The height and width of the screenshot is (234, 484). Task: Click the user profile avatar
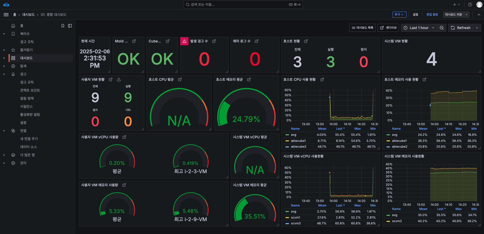(479, 5)
